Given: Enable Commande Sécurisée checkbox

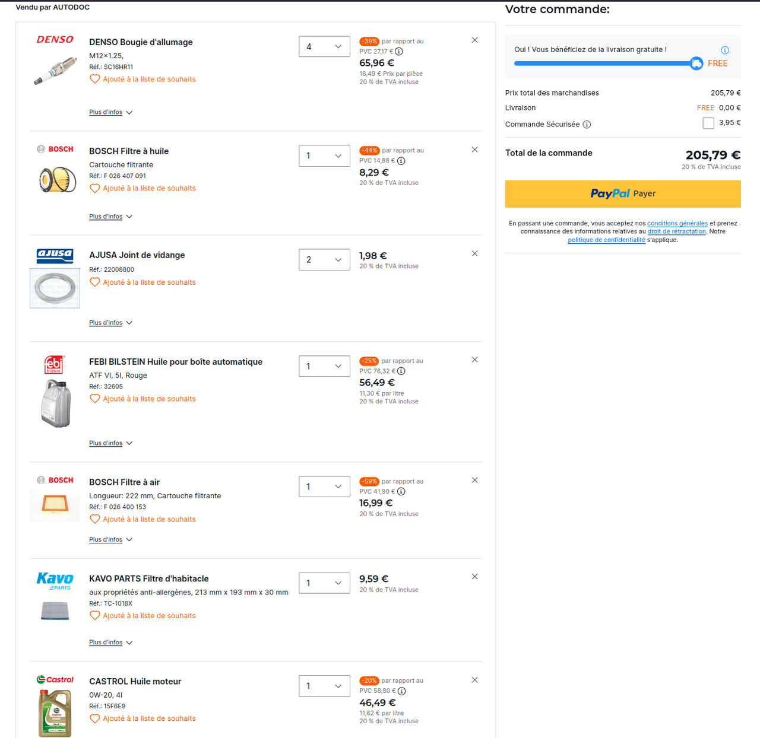Looking at the screenshot, I should (708, 123).
